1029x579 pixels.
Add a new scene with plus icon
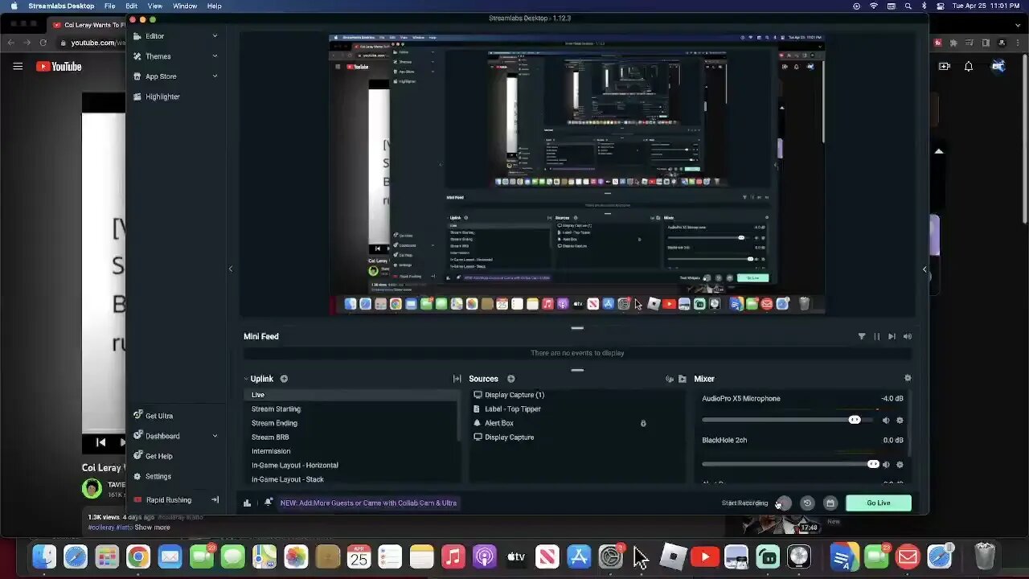284,379
